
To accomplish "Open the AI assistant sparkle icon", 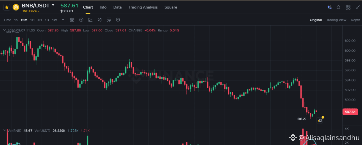I will (x=329, y=7).
